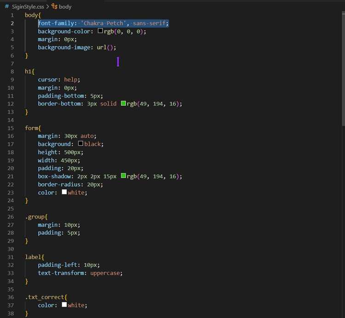Click the uppercase value of text-transform
The height and width of the screenshot is (318, 345).
[105, 273]
